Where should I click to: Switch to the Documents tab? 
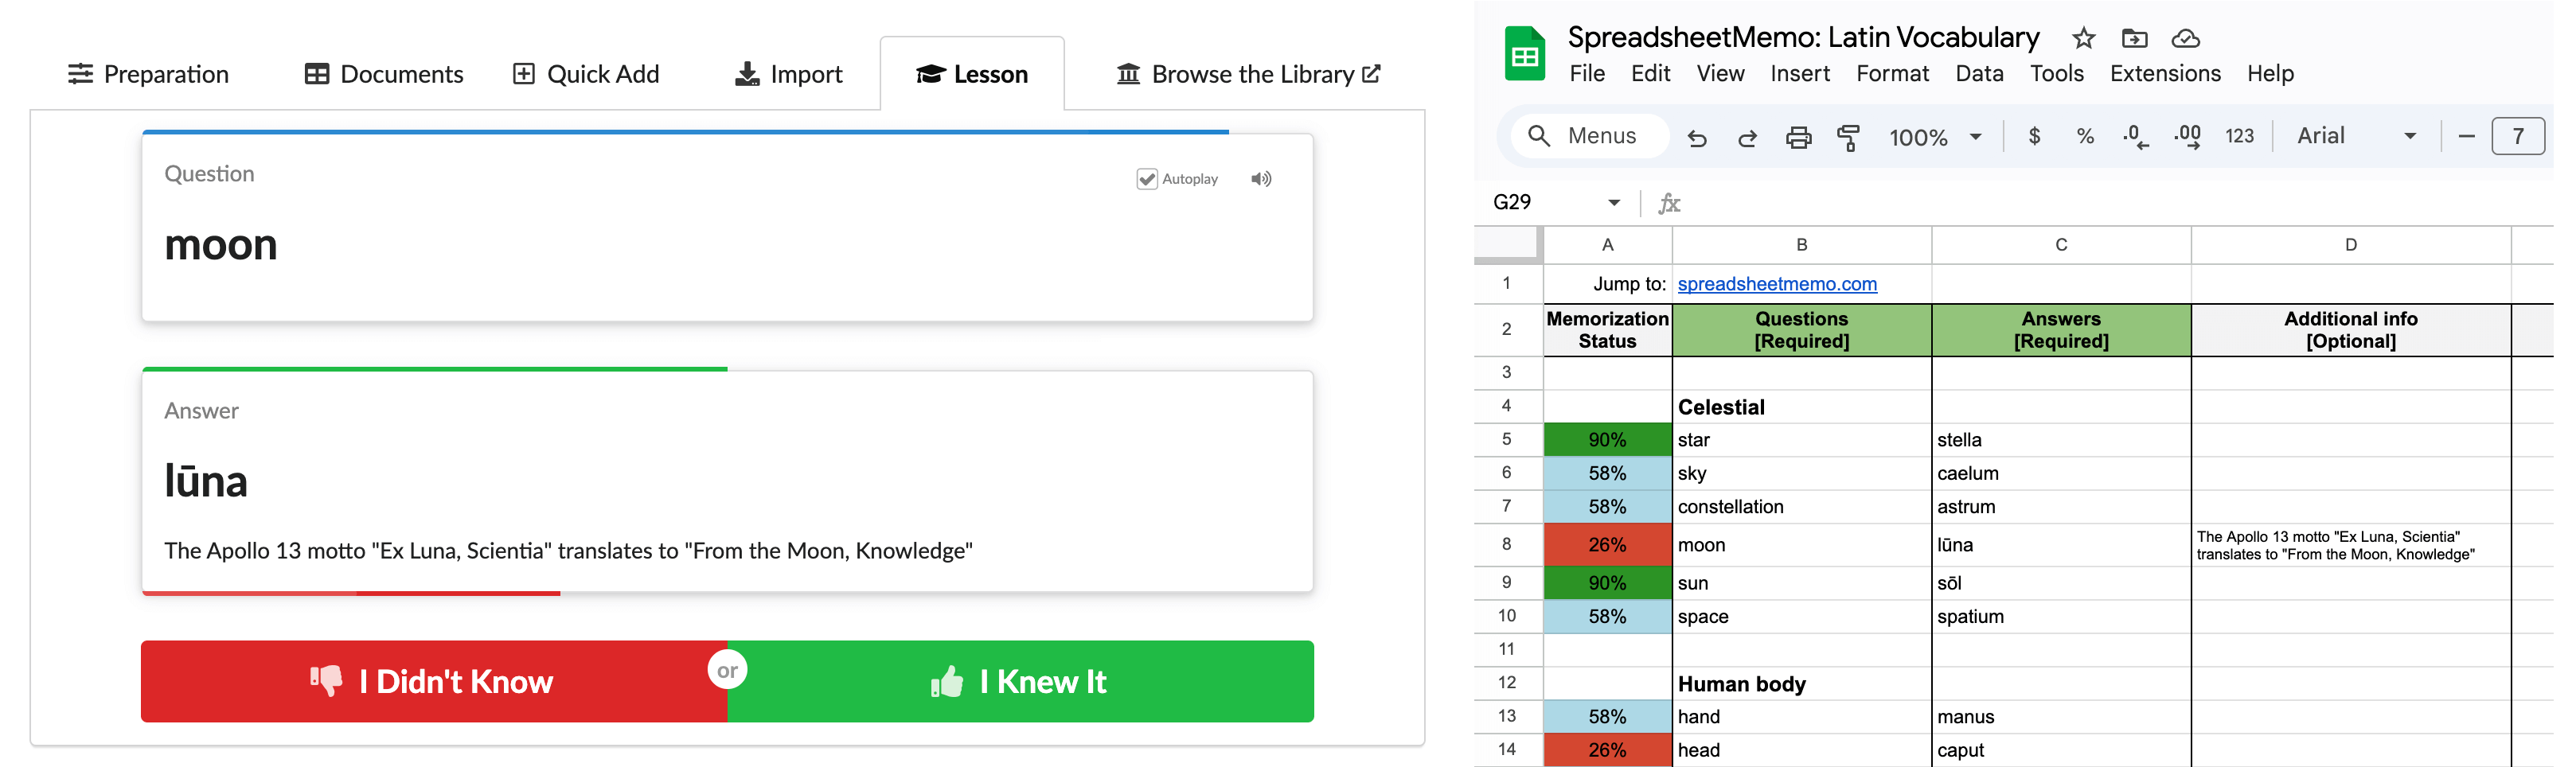(383, 73)
